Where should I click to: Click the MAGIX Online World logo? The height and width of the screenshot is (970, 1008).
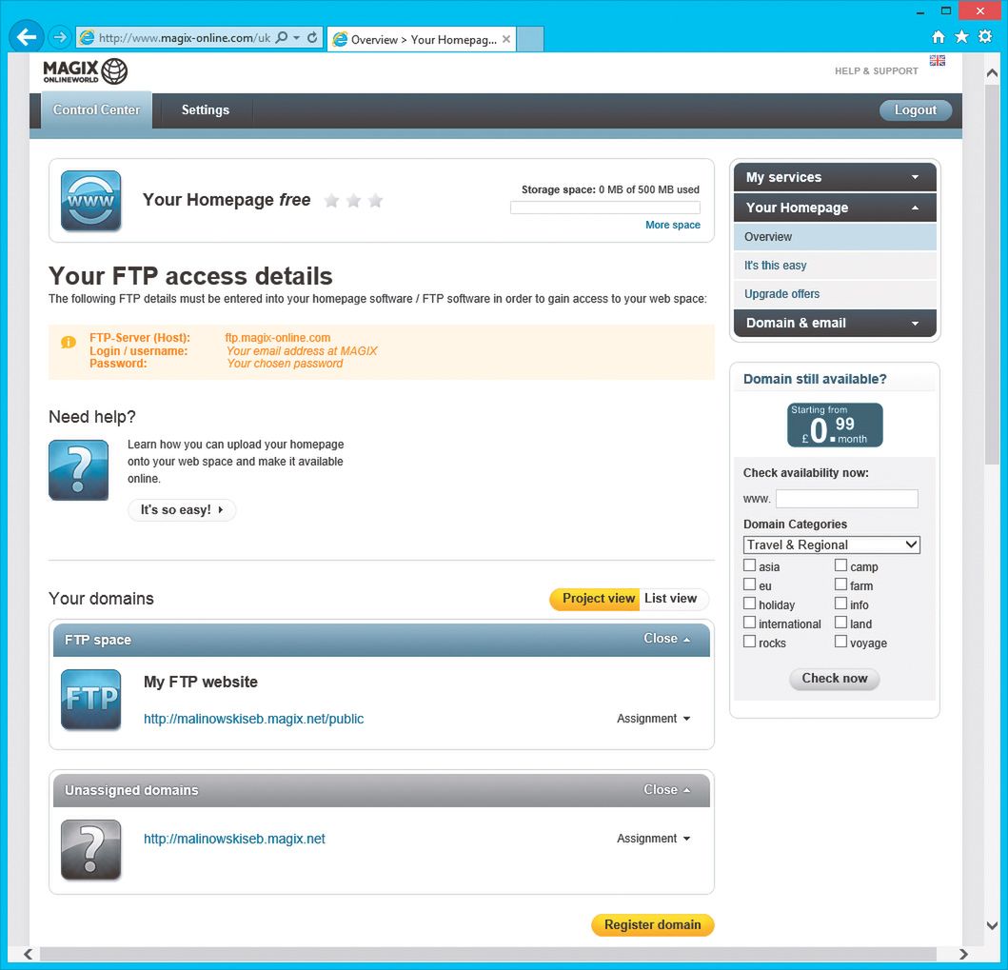click(x=85, y=71)
